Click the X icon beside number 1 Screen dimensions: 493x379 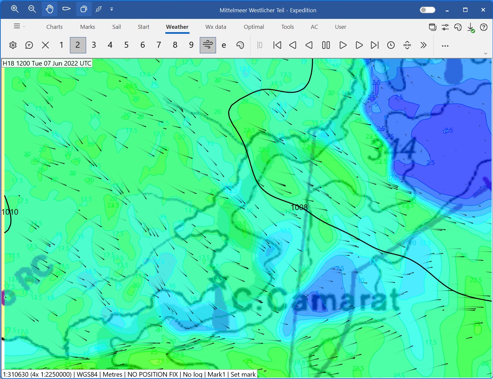click(x=45, y=45)
